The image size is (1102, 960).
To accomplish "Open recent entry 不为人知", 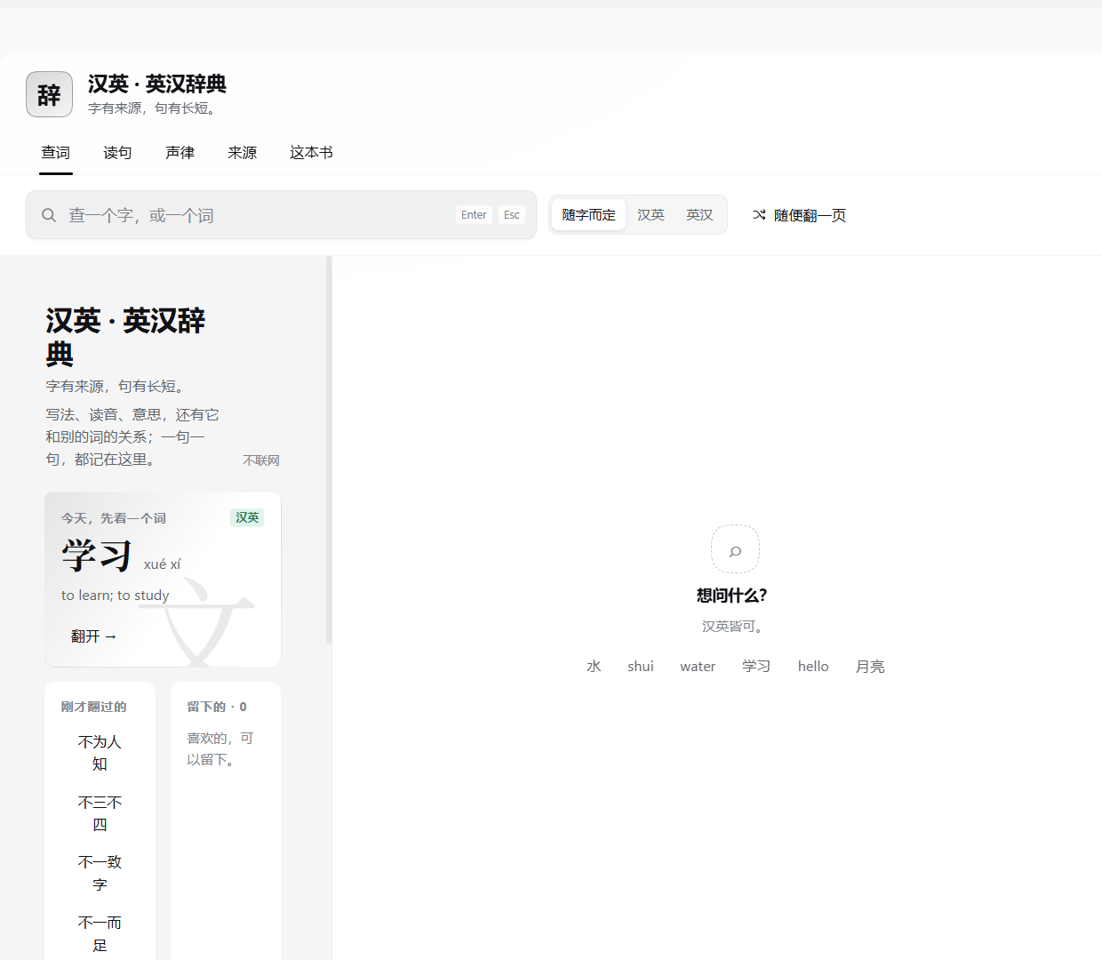I will [x=100, y=753].
